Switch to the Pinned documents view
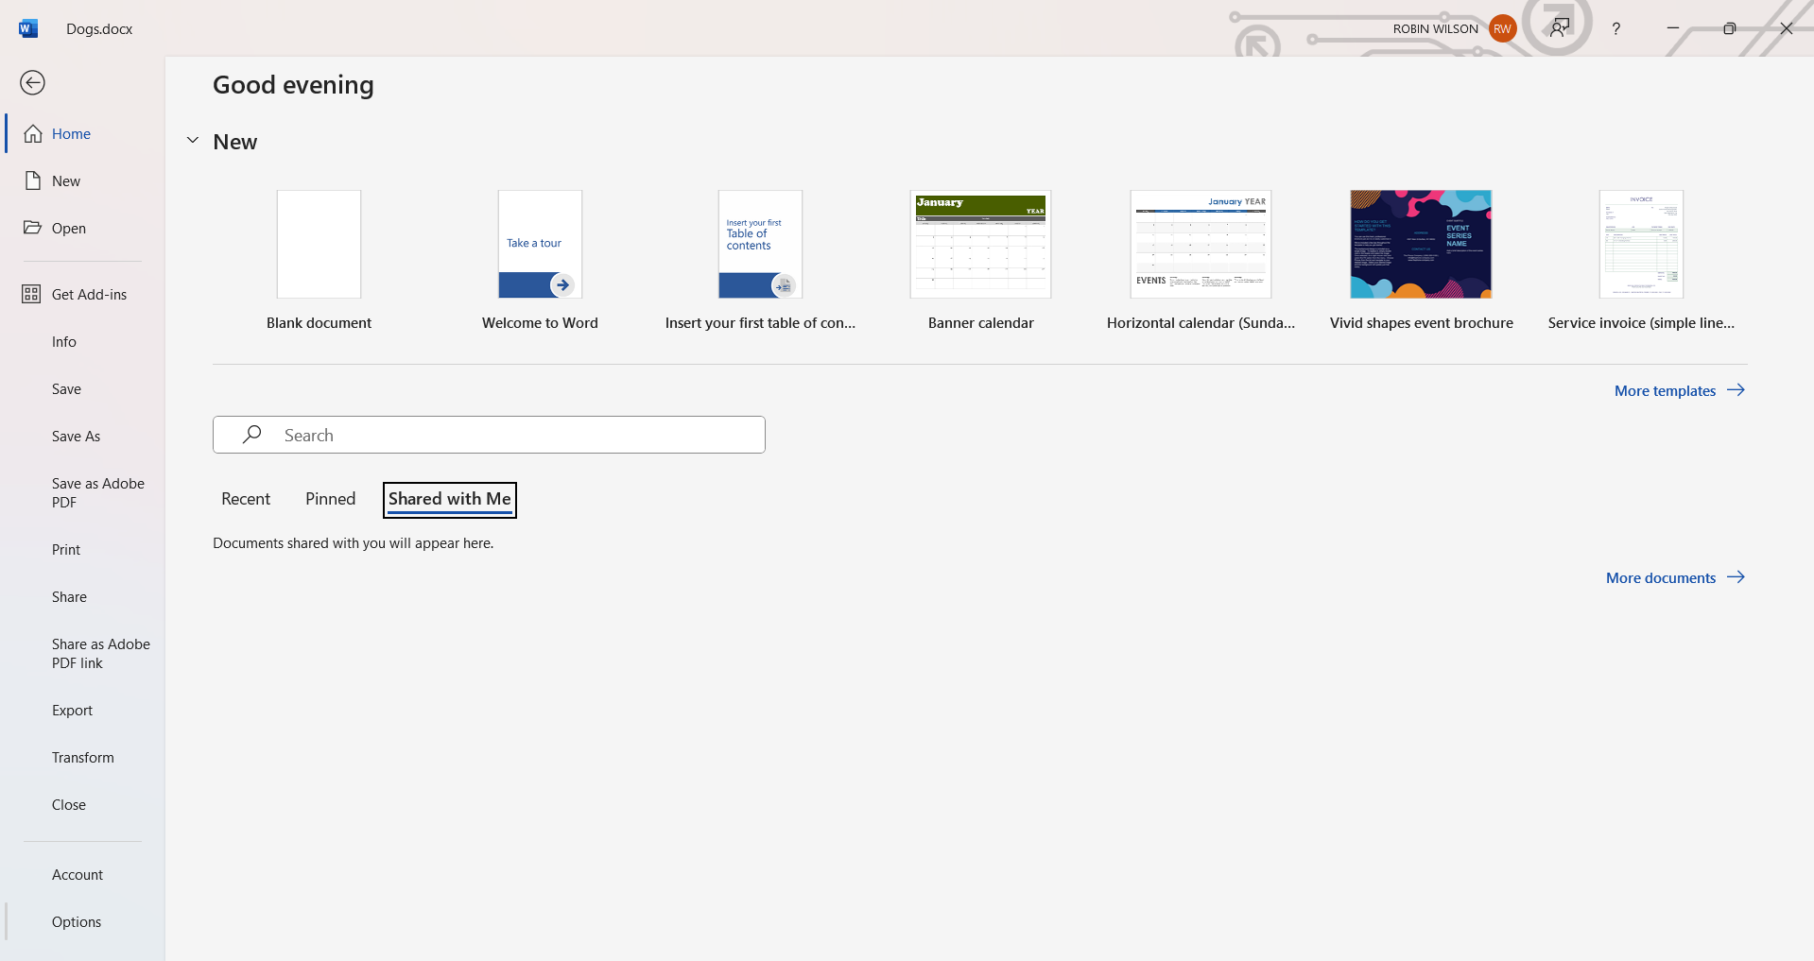The width and height of the screenshot is (1814, 961). (329, 499)
